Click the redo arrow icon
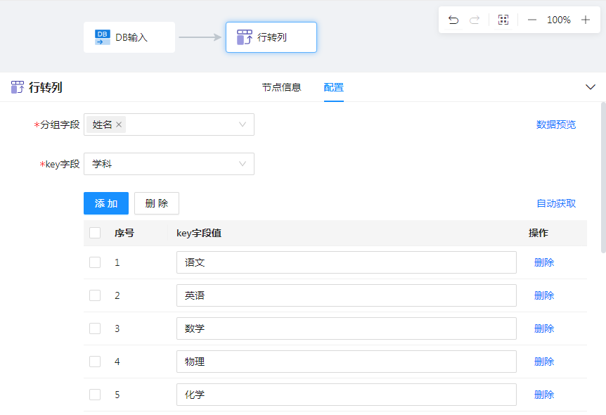This screenshot has width=606, height=415. 475,20
